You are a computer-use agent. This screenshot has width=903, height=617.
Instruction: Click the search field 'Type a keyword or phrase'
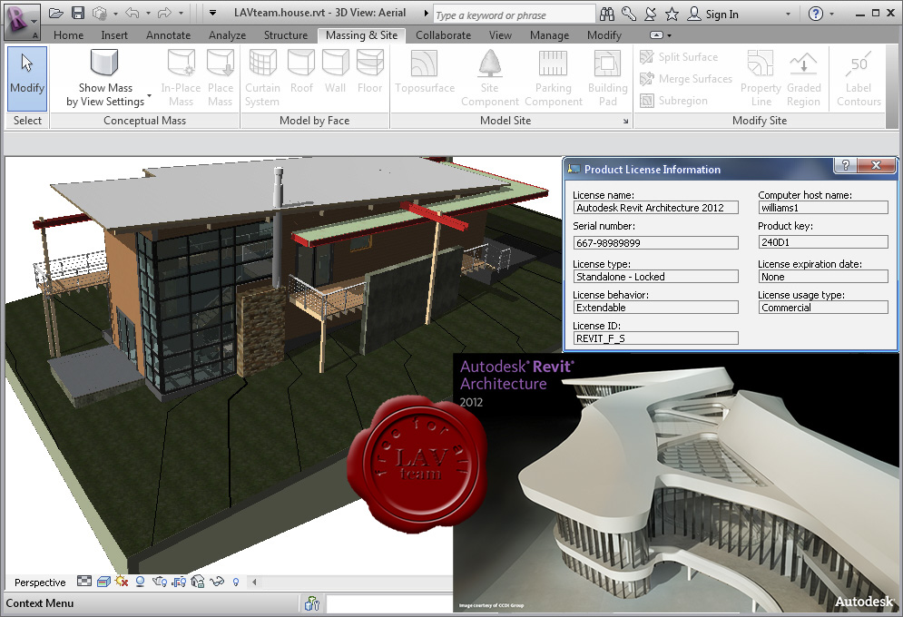pyautogui.click(x=514, y=15)
